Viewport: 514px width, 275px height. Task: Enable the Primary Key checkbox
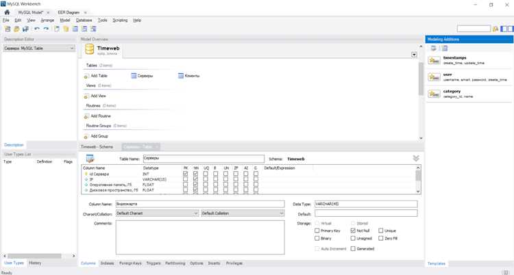pos(317,231)
